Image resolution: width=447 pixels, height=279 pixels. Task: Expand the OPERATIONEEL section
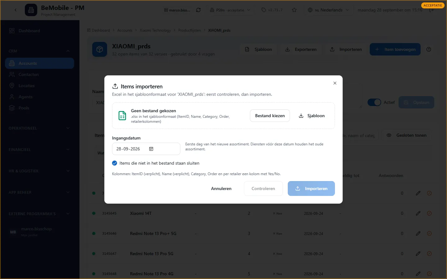[x=40, y=128]
